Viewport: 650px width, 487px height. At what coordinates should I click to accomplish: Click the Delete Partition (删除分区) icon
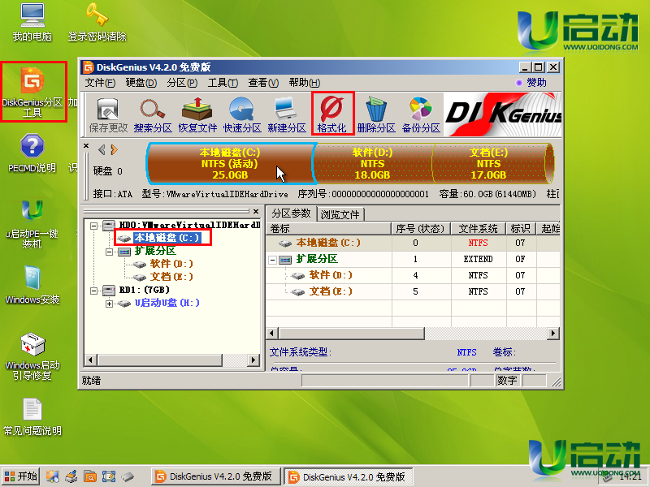(376, 114)
